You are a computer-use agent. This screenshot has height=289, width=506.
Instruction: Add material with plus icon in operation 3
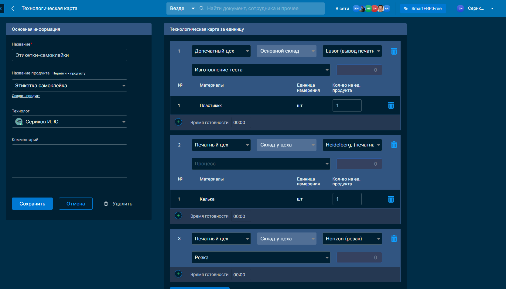pos(178,274)
